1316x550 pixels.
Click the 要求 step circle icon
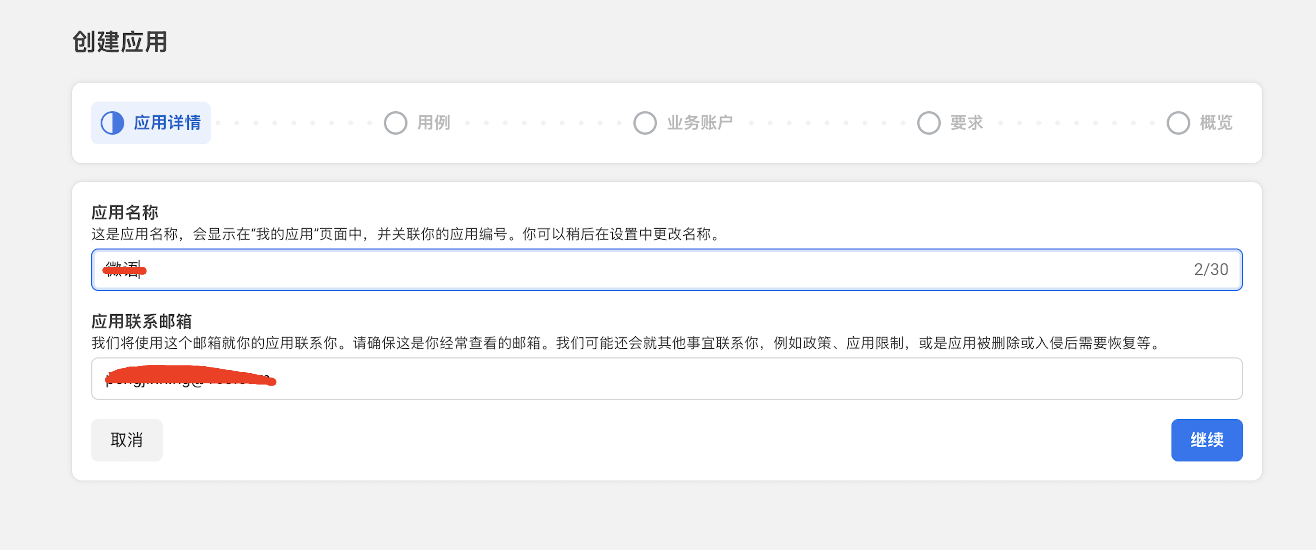click(x=928, y=123)
